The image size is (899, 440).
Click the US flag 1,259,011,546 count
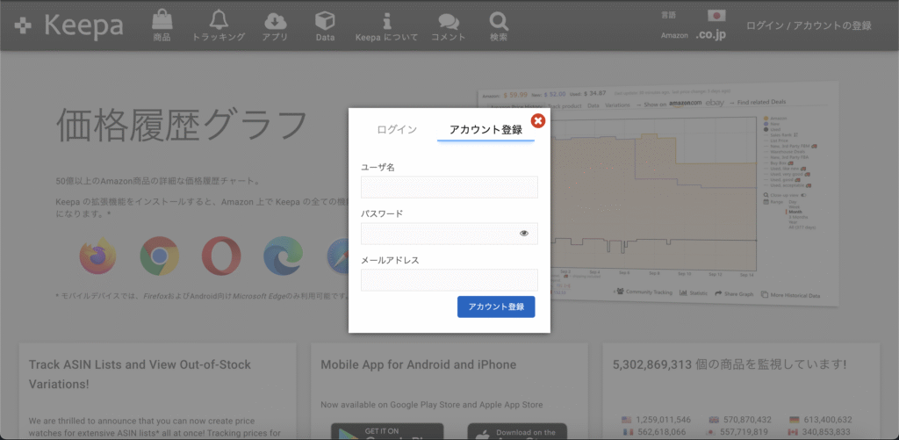[x=656, y=419]
